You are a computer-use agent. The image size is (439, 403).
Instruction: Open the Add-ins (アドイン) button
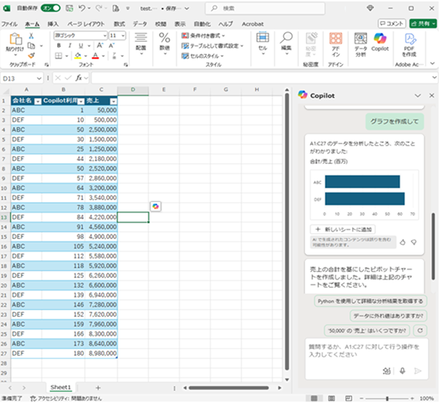click(x=336, y=45)
